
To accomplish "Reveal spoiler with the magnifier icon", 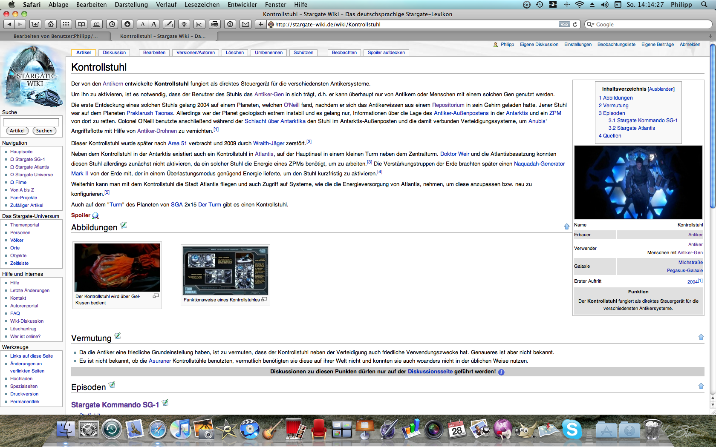I will tap(95, 216).
